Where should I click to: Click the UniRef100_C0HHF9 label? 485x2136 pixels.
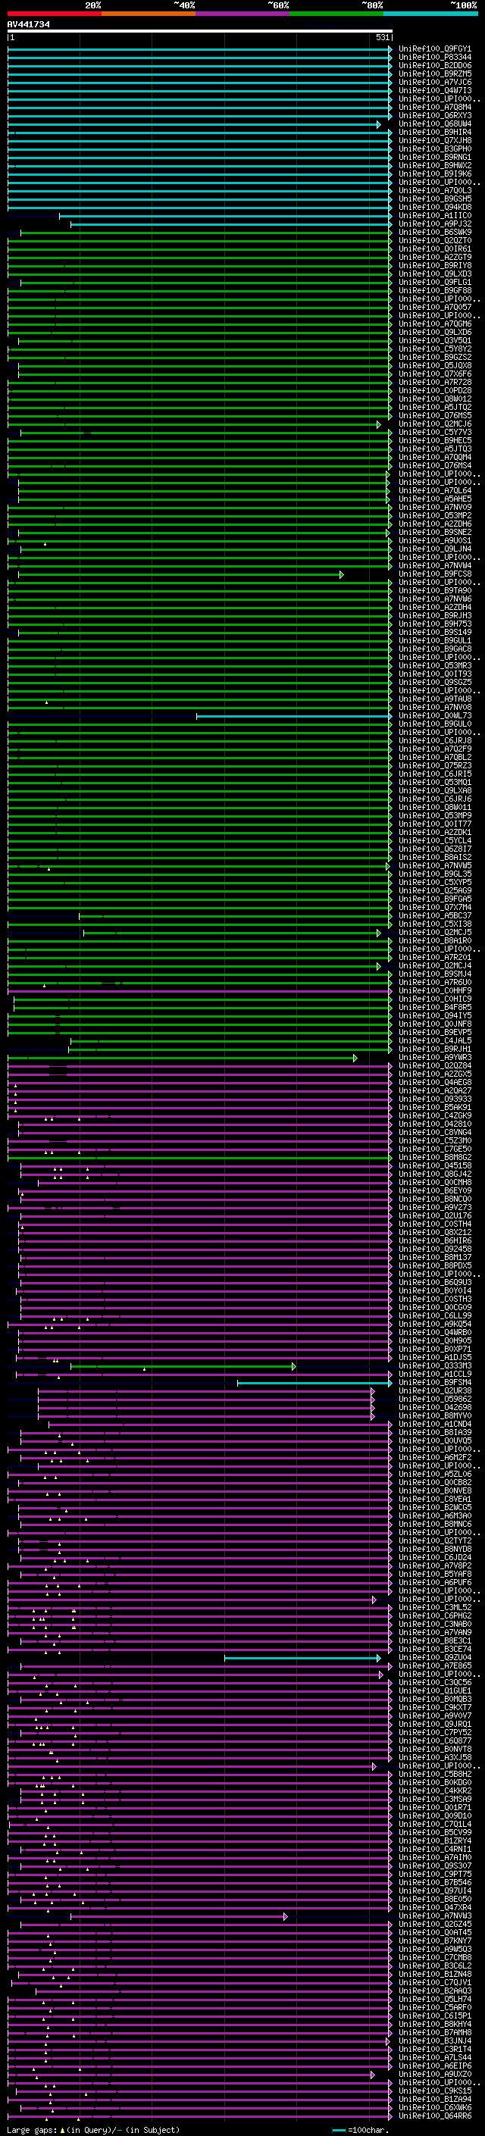(x=434, y=990)
